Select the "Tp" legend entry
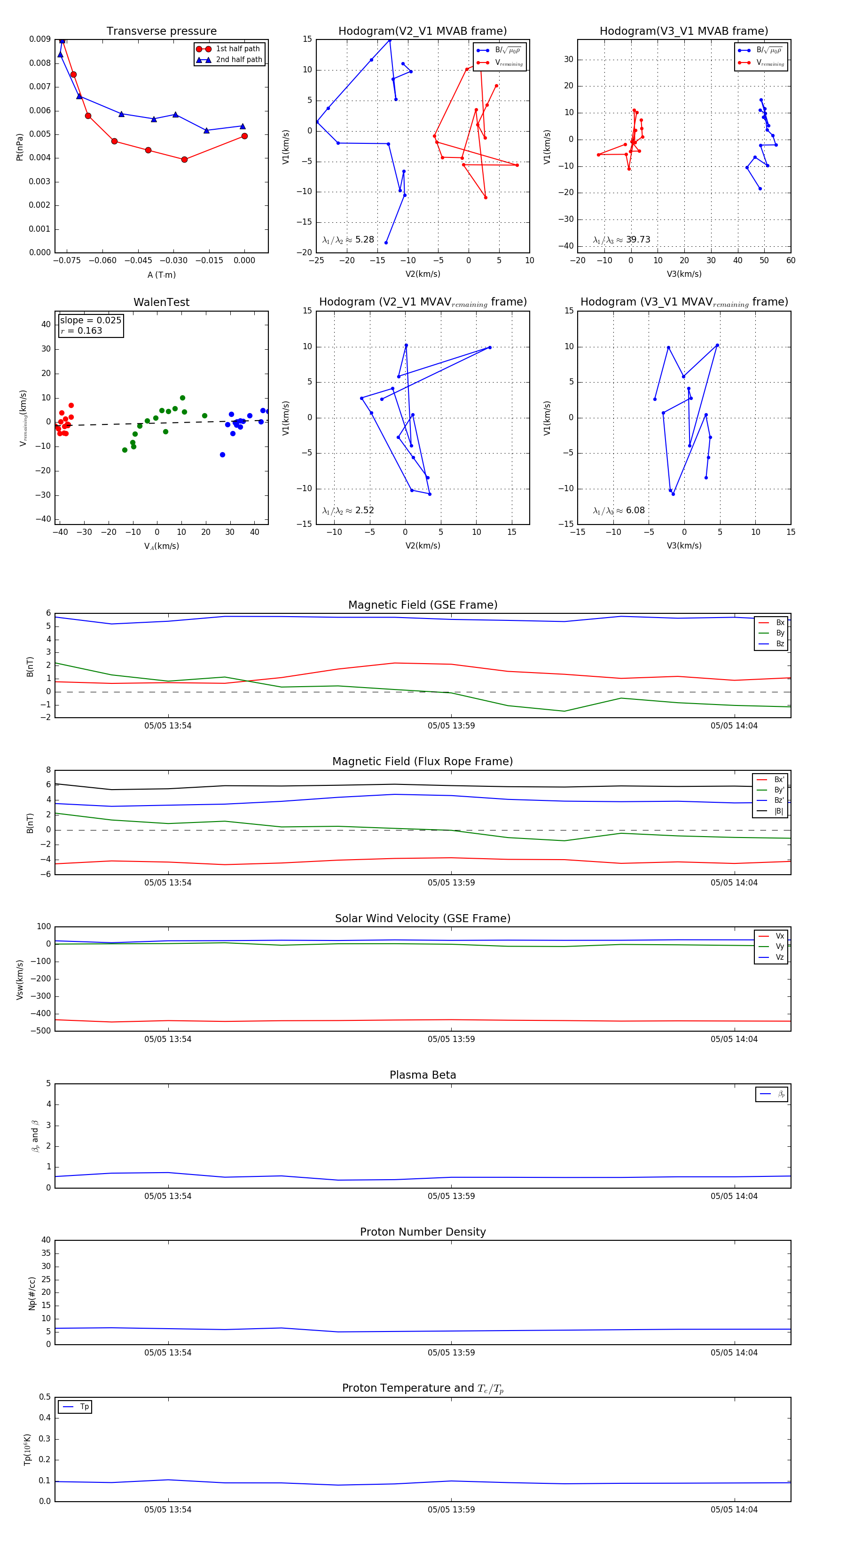846x1551 pixels. (76, 1407)
